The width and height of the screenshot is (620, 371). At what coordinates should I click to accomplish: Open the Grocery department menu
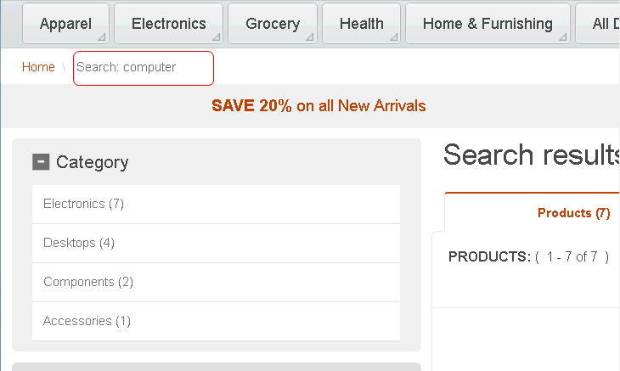[272, 24]
